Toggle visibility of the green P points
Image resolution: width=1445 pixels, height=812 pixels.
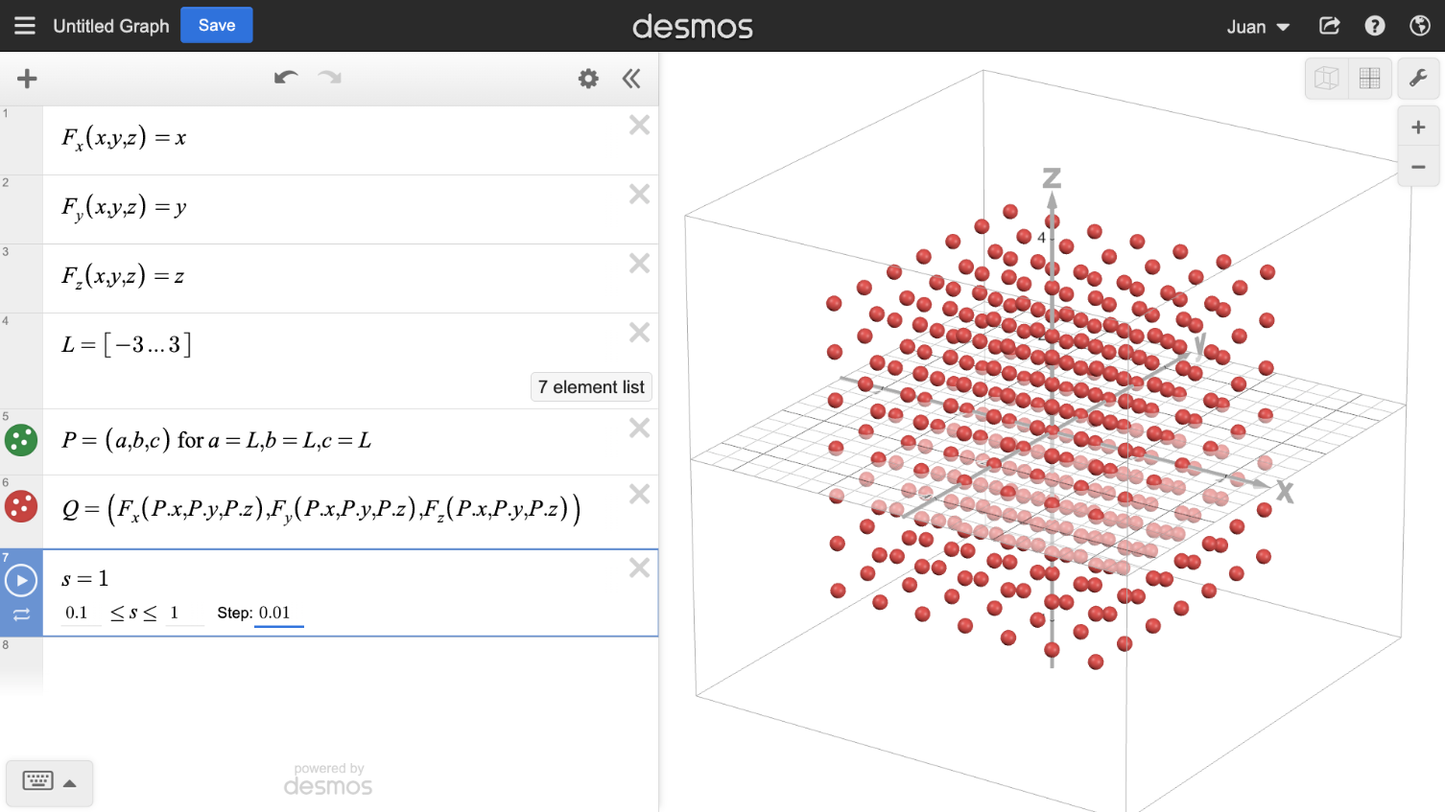pos(21,440)
